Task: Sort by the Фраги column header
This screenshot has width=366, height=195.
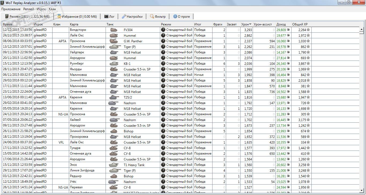Action: click(x=219, y=24)
